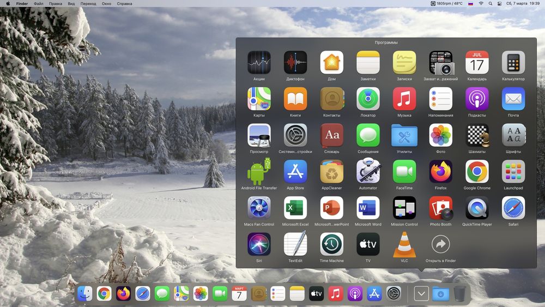Launch TextEdit

coord(295,244)
